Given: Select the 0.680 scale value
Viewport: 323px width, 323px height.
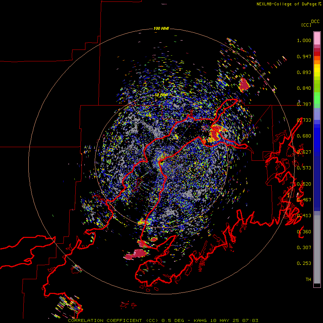Looking at the screenshot, I should [x=304, y=136].
